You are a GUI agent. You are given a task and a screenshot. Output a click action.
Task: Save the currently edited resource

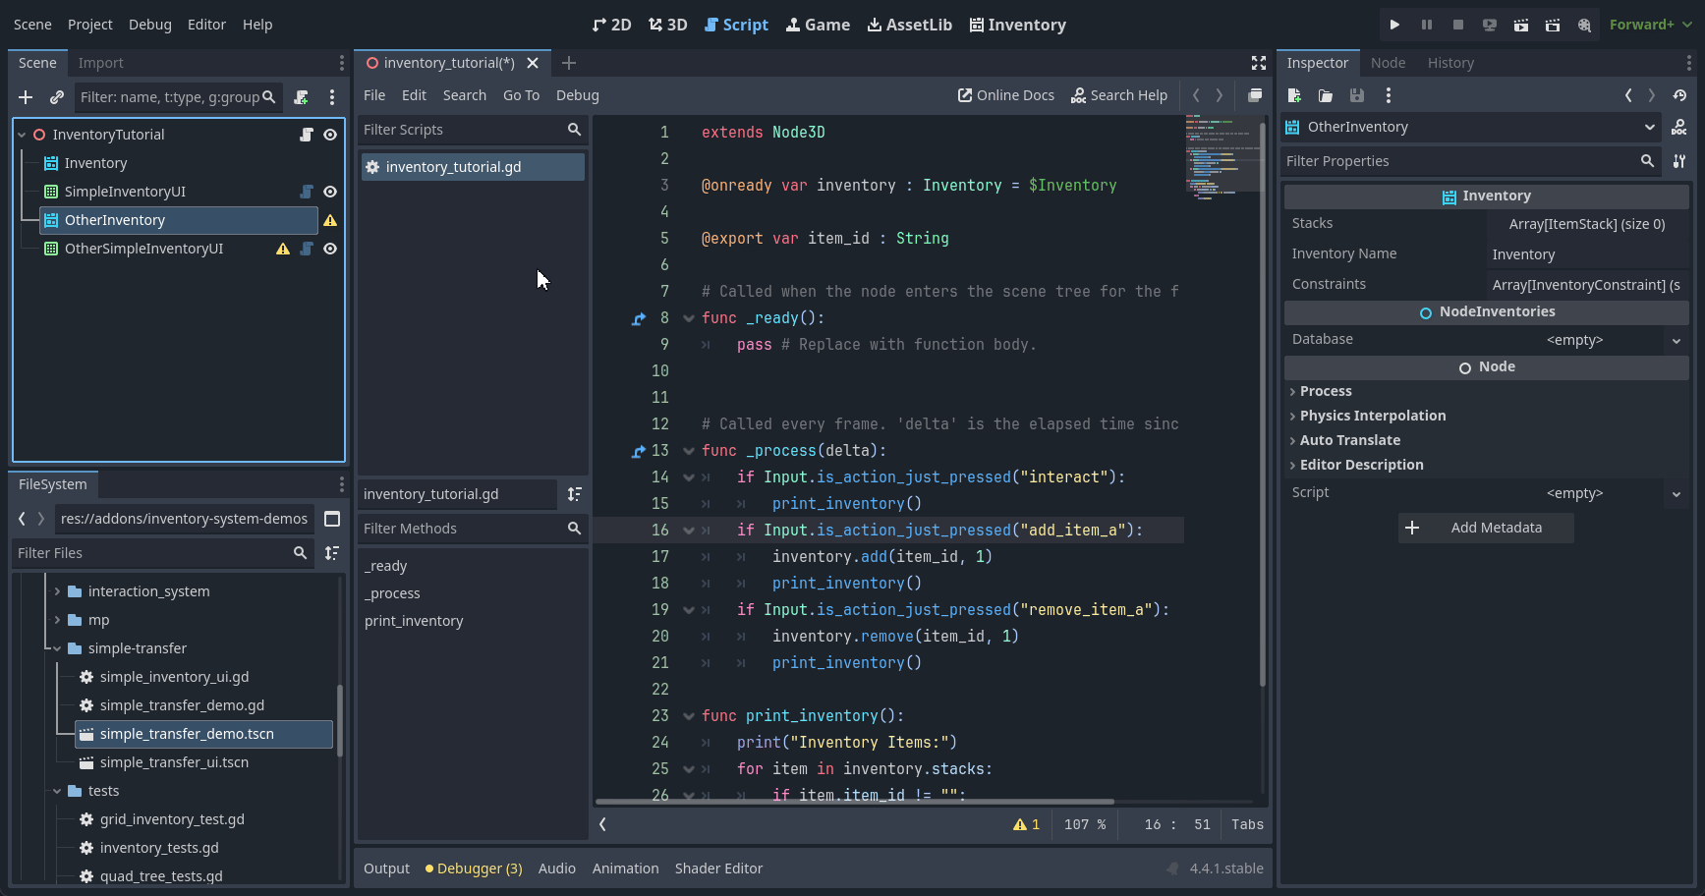[x=1357, y=95]
